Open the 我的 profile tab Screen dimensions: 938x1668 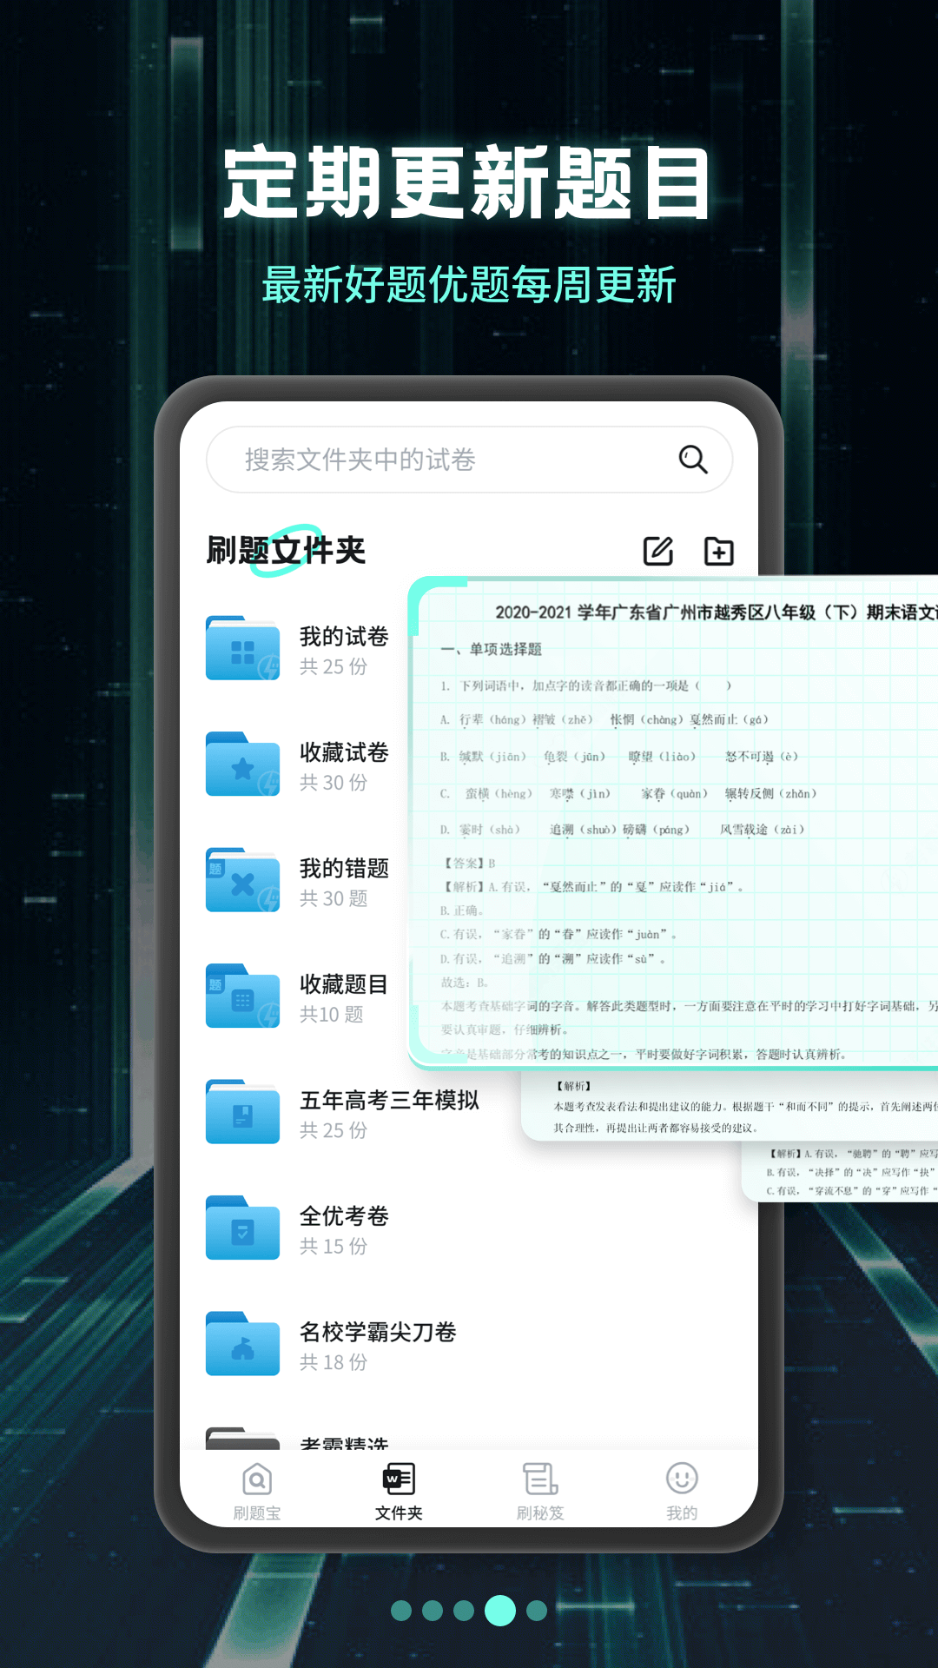point(682,1491)
